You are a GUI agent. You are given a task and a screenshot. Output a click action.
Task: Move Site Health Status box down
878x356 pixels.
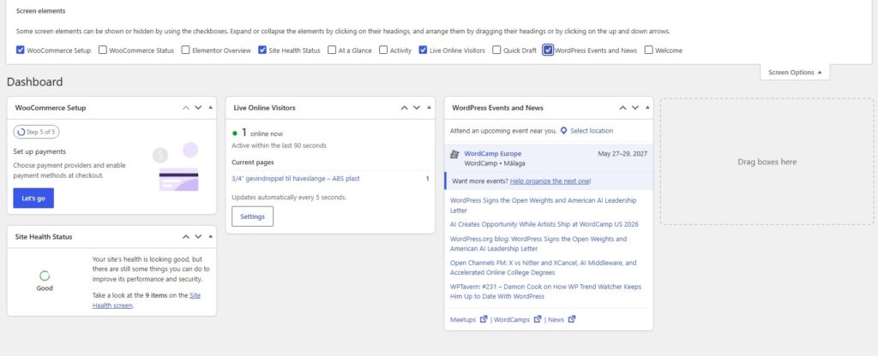click(198, 237)
